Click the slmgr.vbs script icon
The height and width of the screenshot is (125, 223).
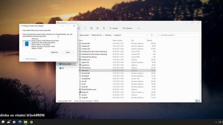[80, 92]
